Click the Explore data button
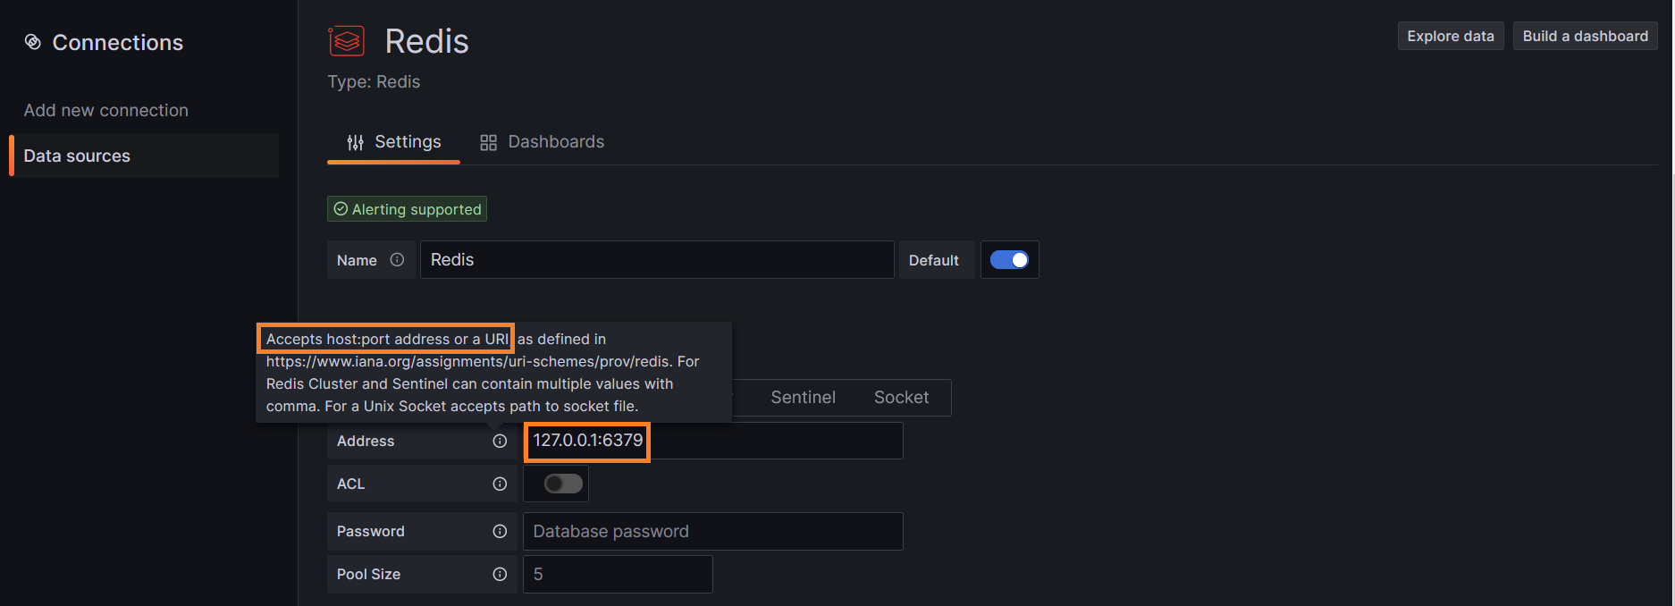 1451,36
